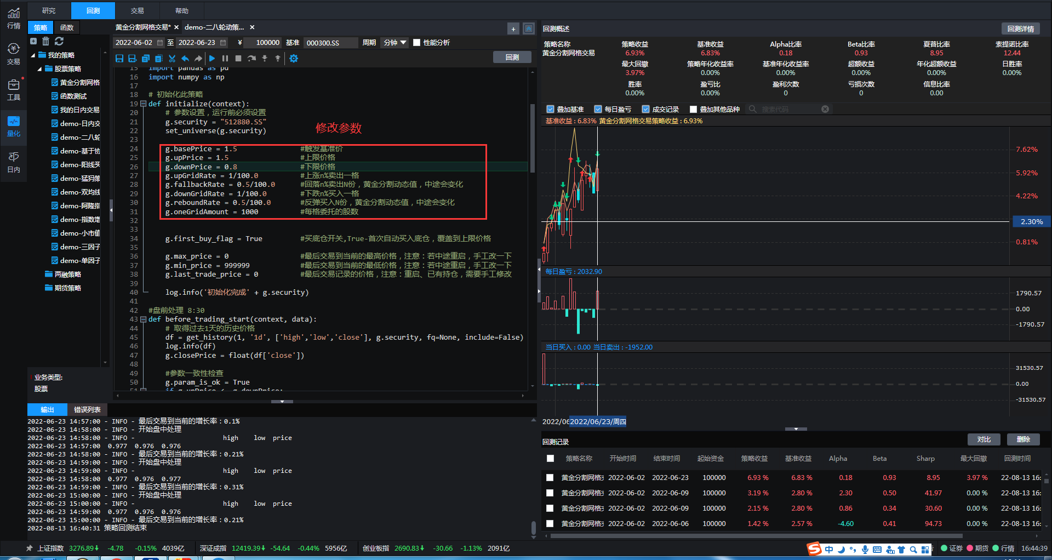
Task: Click the settings gear icon in editor toolbar
Action: 294,58
